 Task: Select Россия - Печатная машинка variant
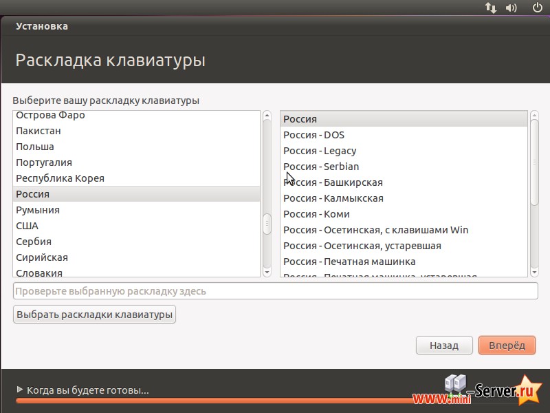click(x=349, y=262)
